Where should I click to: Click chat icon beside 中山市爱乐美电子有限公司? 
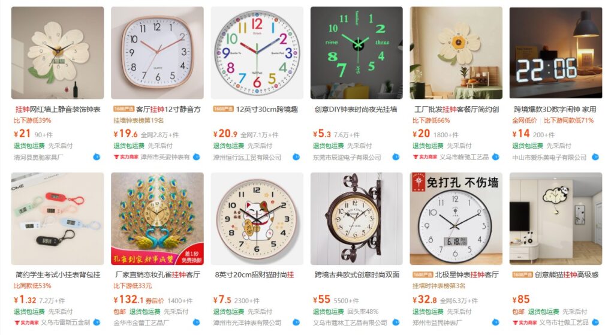click(595, 157)
